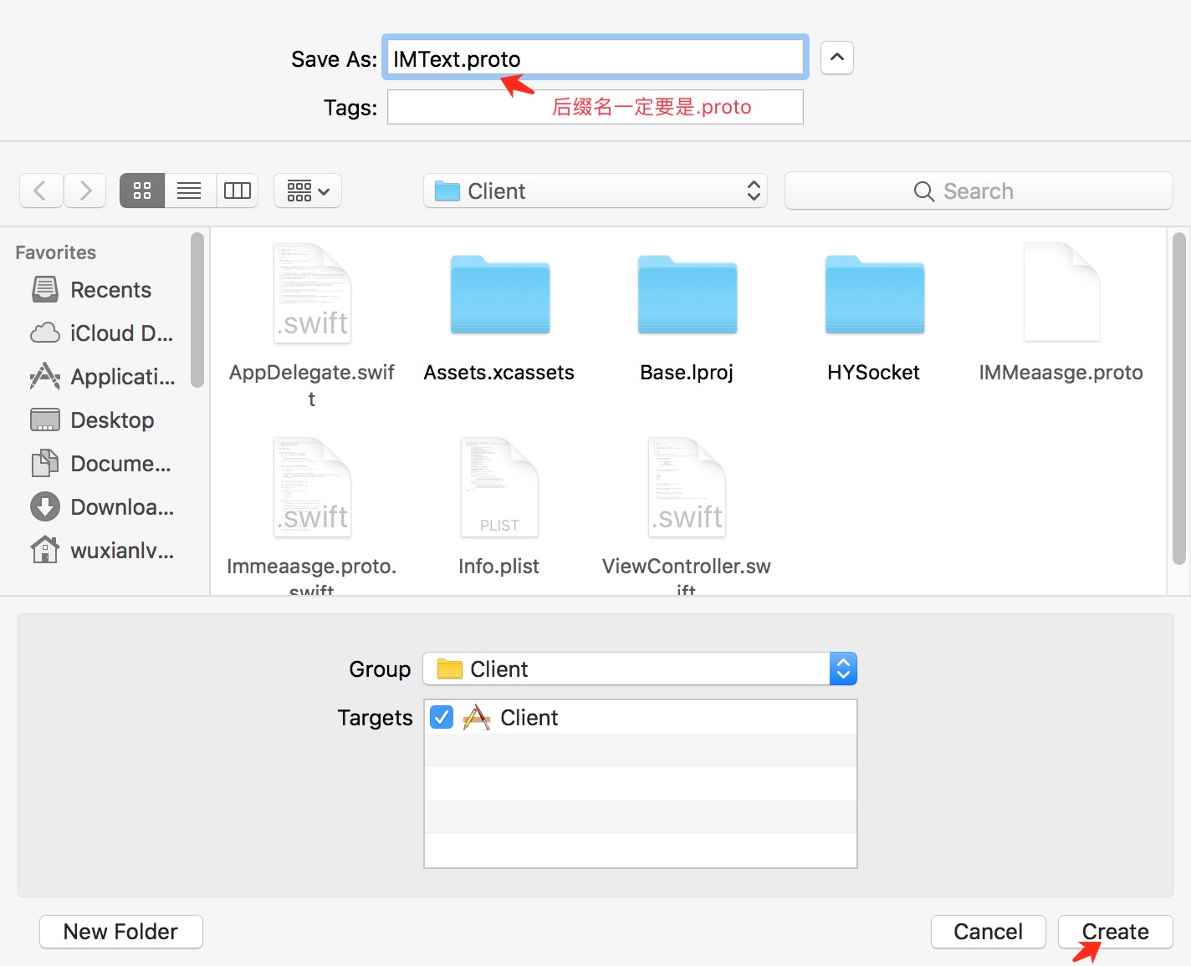The image size is (1191, 966).
Task: Click the Favorites heading in sidebar
Action: [x=56, y=252]
